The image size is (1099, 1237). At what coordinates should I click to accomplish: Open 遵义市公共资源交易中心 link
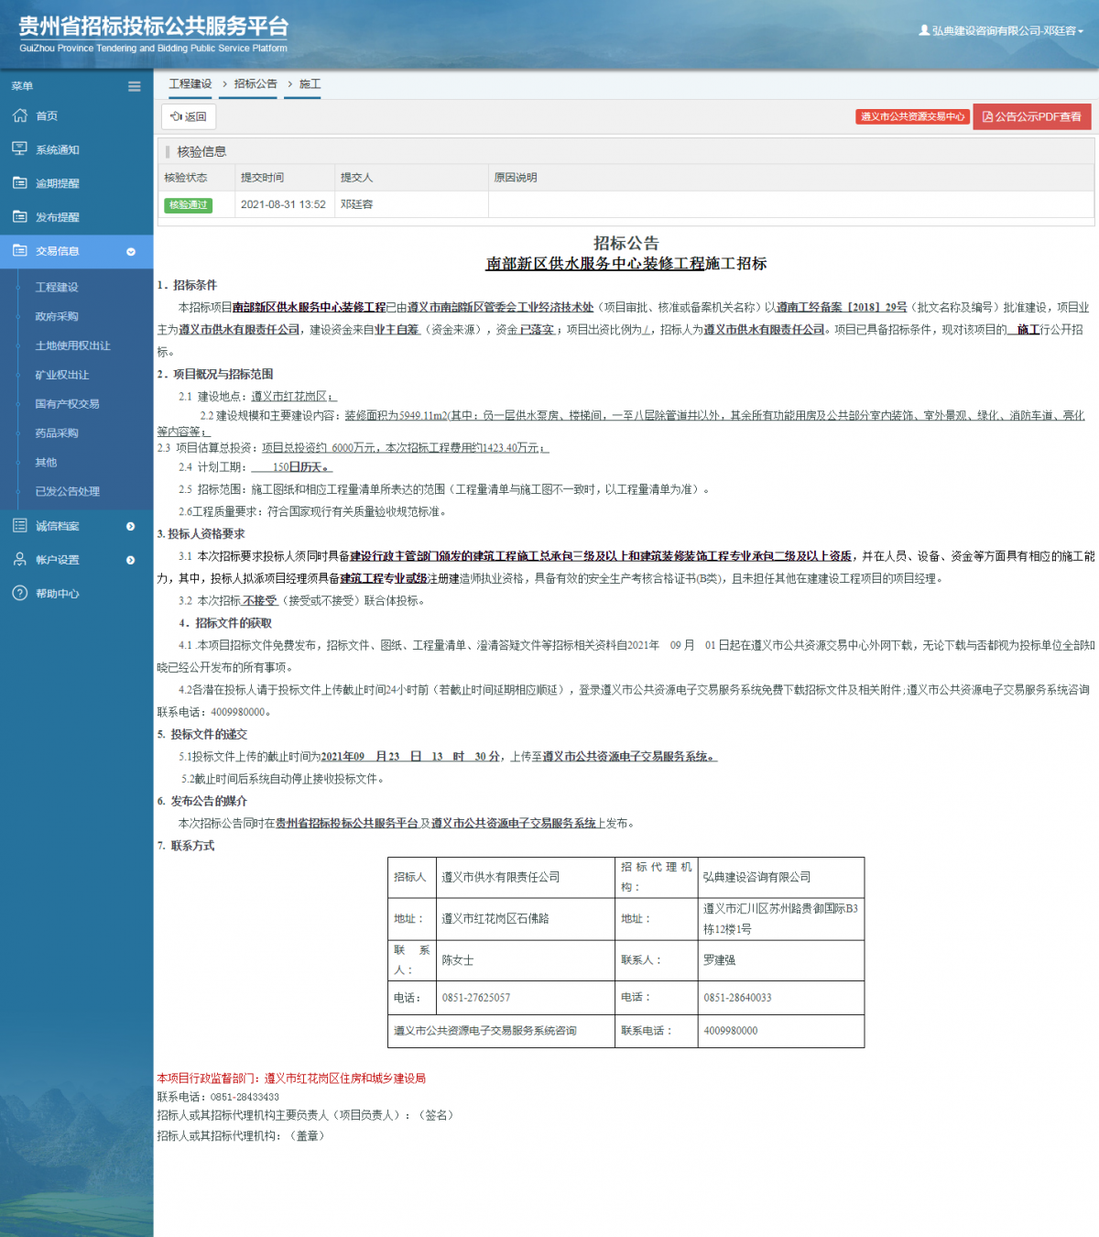point(911,116)
